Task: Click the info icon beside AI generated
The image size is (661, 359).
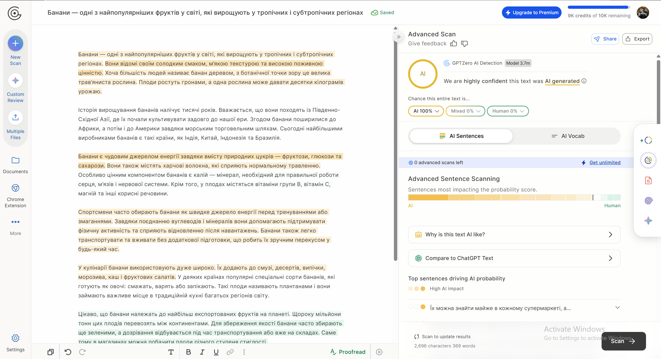Action: [x=584, y=81]
